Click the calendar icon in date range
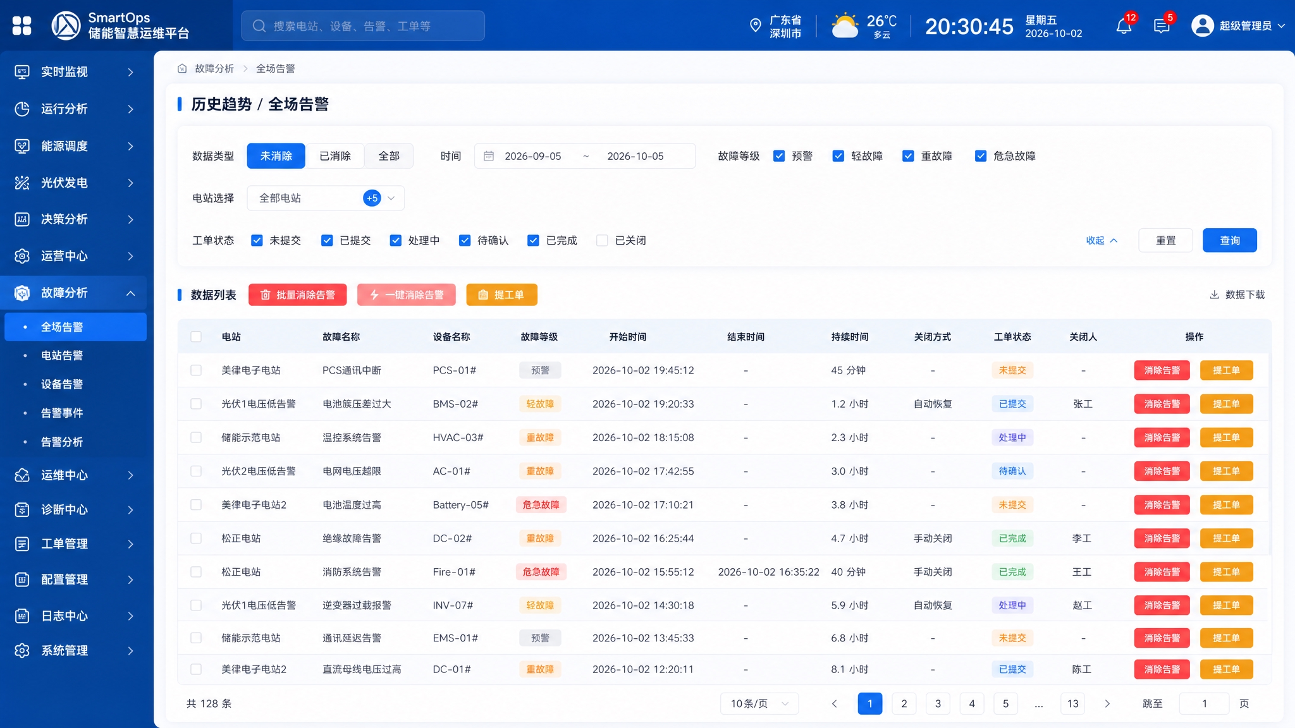This screenshot has height=728, width=1295. [x=489, y=156]
